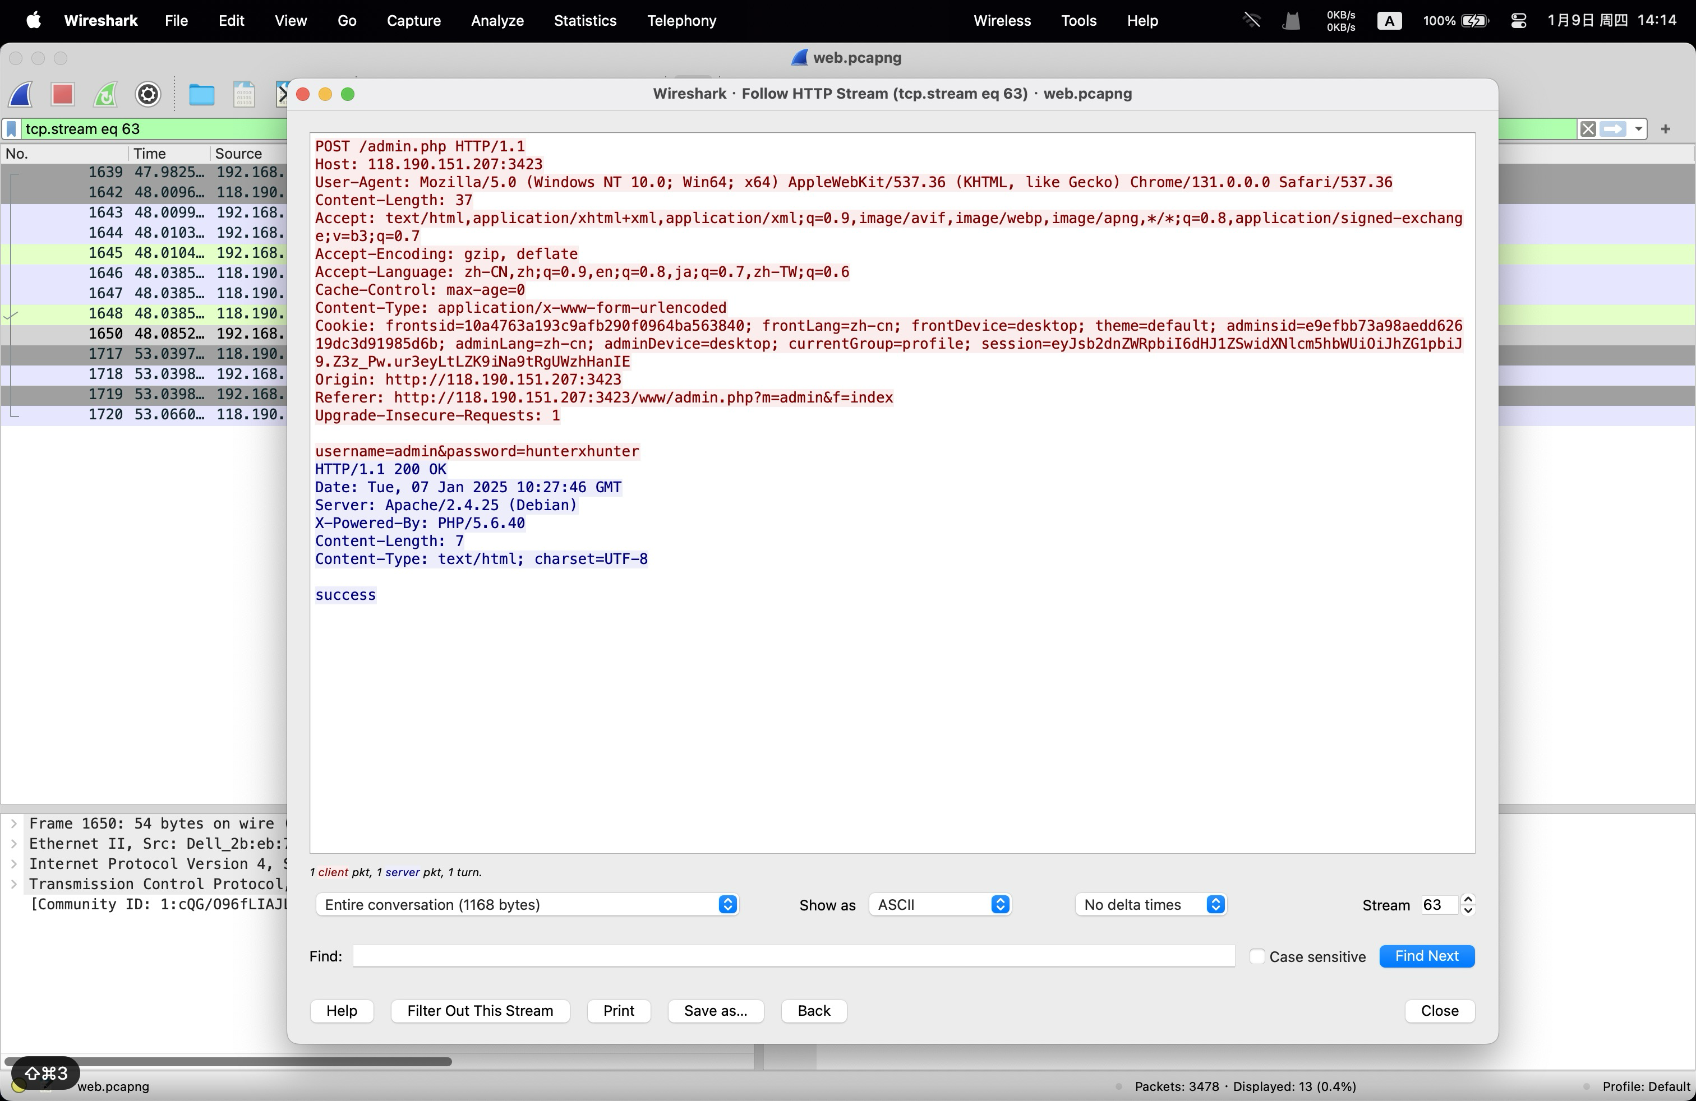The height and width of the screenshot is (1101, 1696).
Task: Expand Frame 1650 tree row
Action: (13, 824)
